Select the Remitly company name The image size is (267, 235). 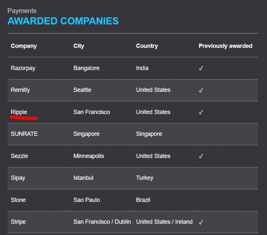click(x=20, y=90)
